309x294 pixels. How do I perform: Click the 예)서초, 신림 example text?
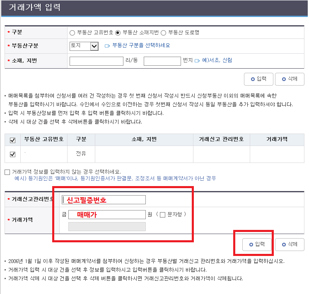217,60
